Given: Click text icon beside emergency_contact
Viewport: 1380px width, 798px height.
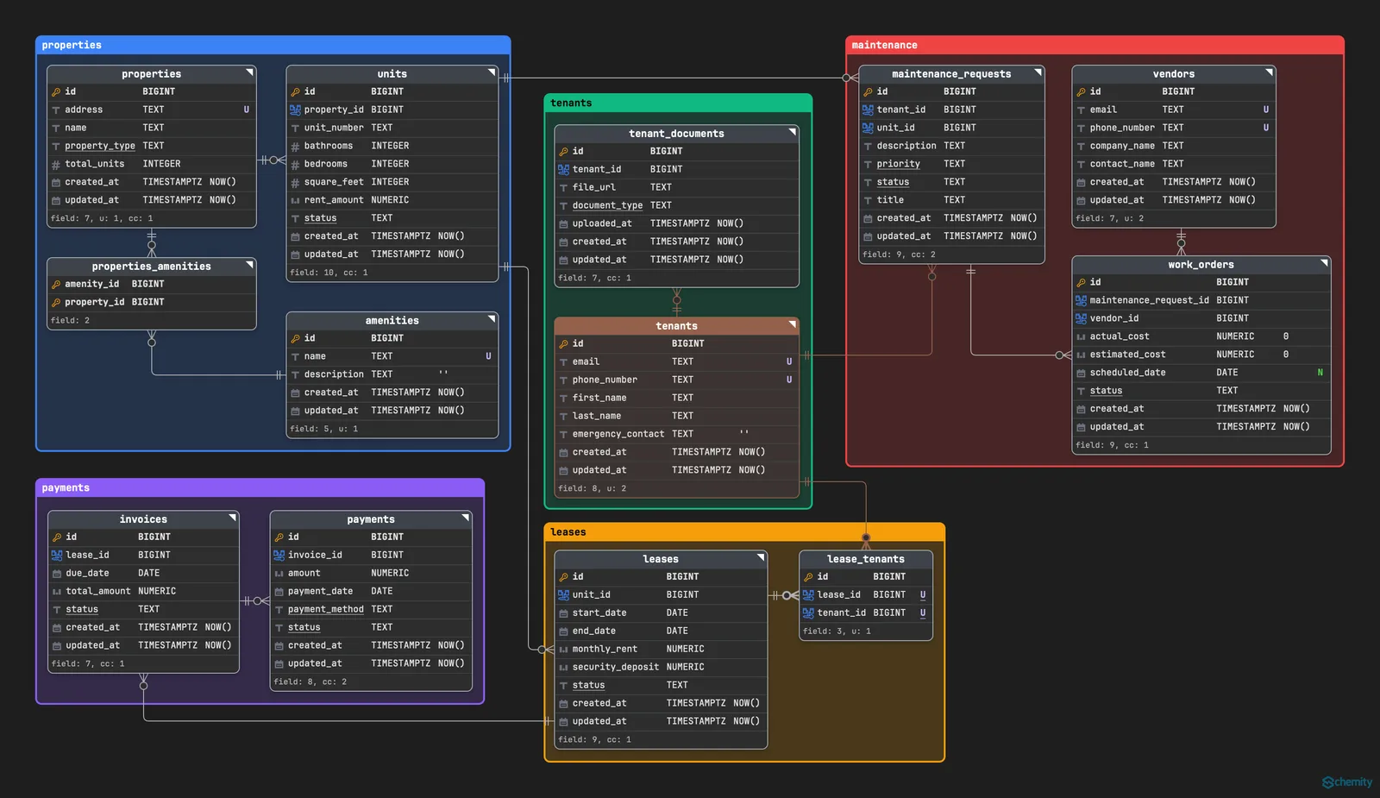Looking at the screenshot, I should coord(563,434).
